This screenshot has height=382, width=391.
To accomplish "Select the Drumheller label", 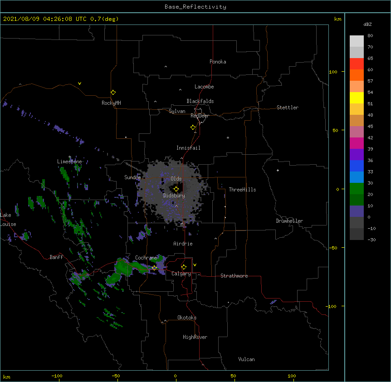I will pyautogui.click(x=289, y=221).
